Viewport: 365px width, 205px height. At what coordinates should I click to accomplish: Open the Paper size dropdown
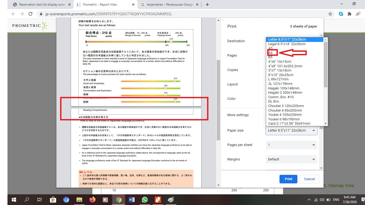291,131
